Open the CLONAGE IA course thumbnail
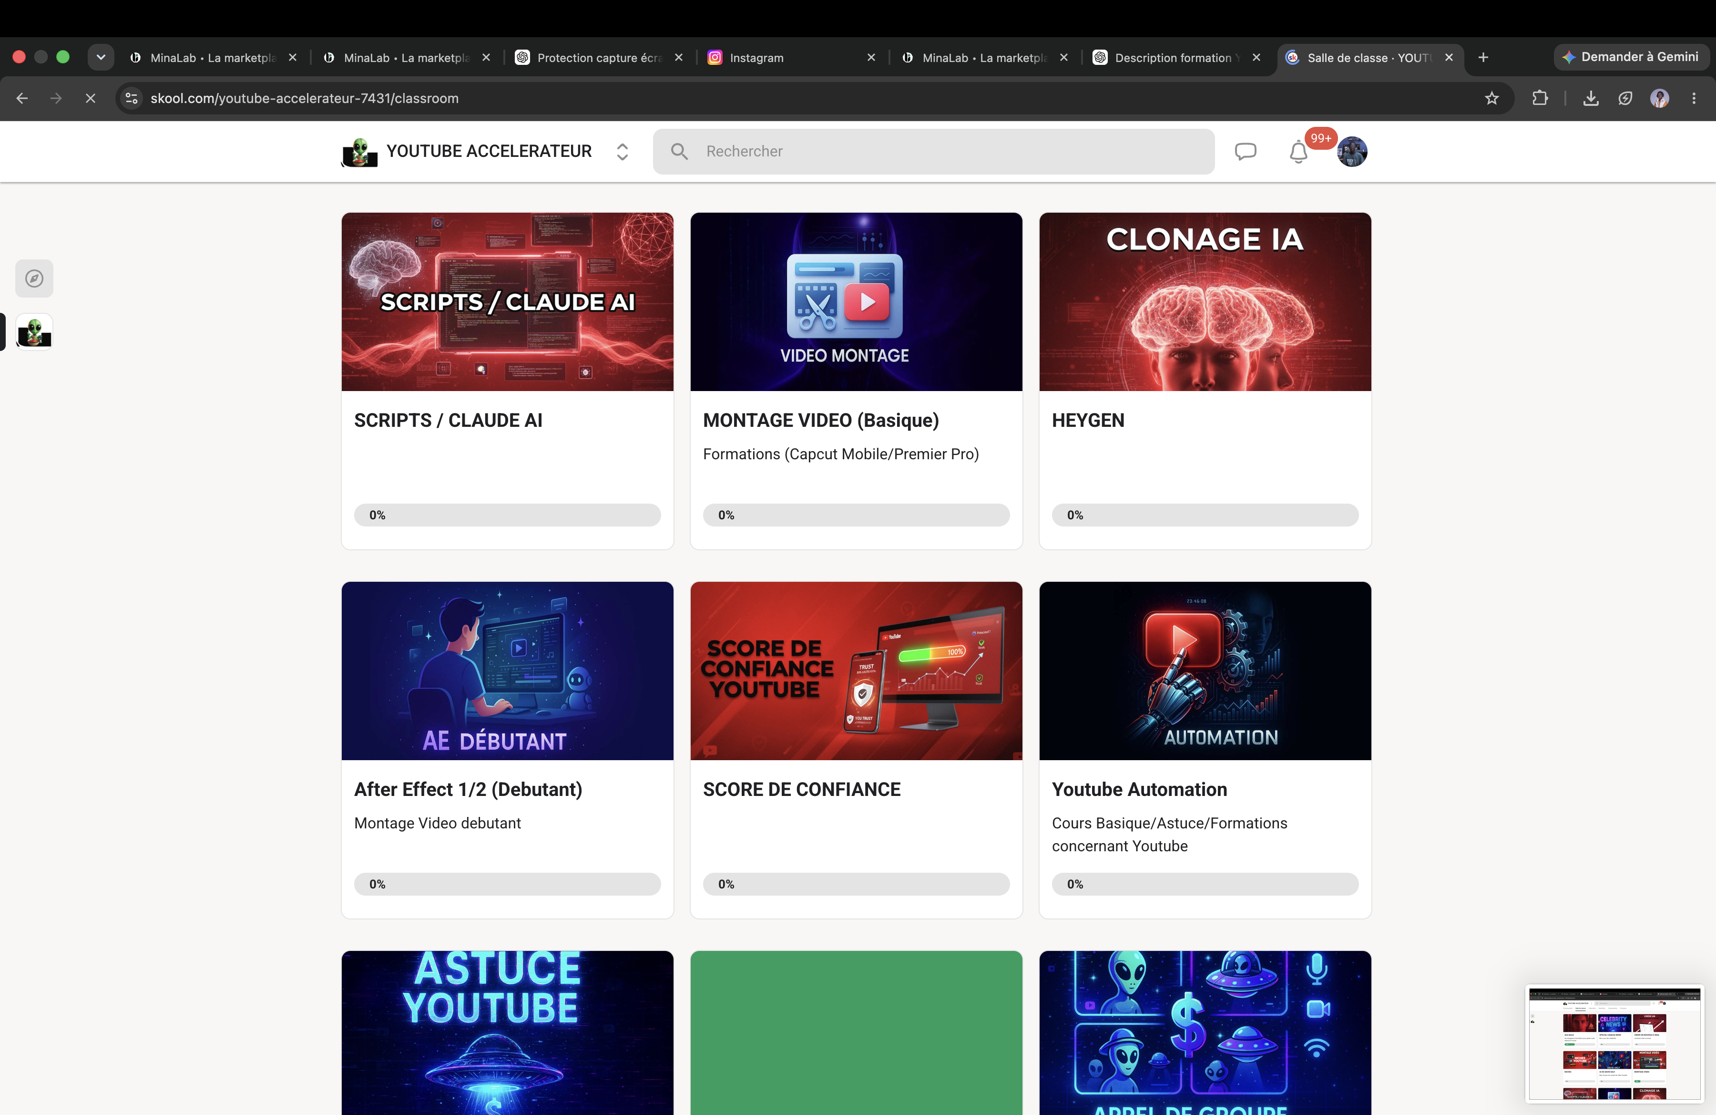Screen dimensions: 1716x1115 click(x=1205, y=301)
